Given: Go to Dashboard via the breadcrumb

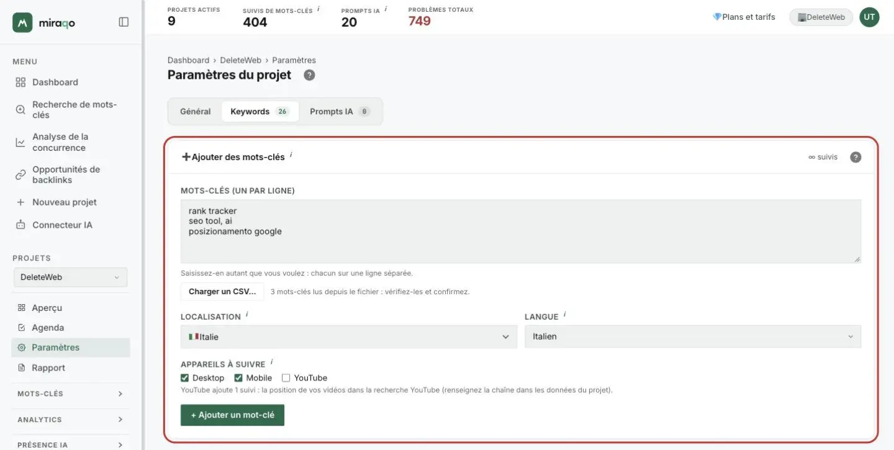Looking at the screenshot, I should (188, 60).
